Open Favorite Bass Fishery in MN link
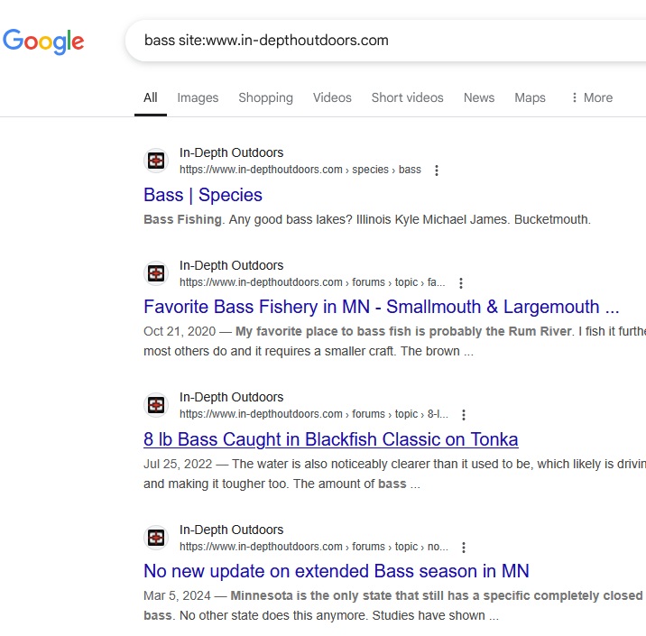Image resolution: width=646 pixels, height=636 pixels. (382, 307)
